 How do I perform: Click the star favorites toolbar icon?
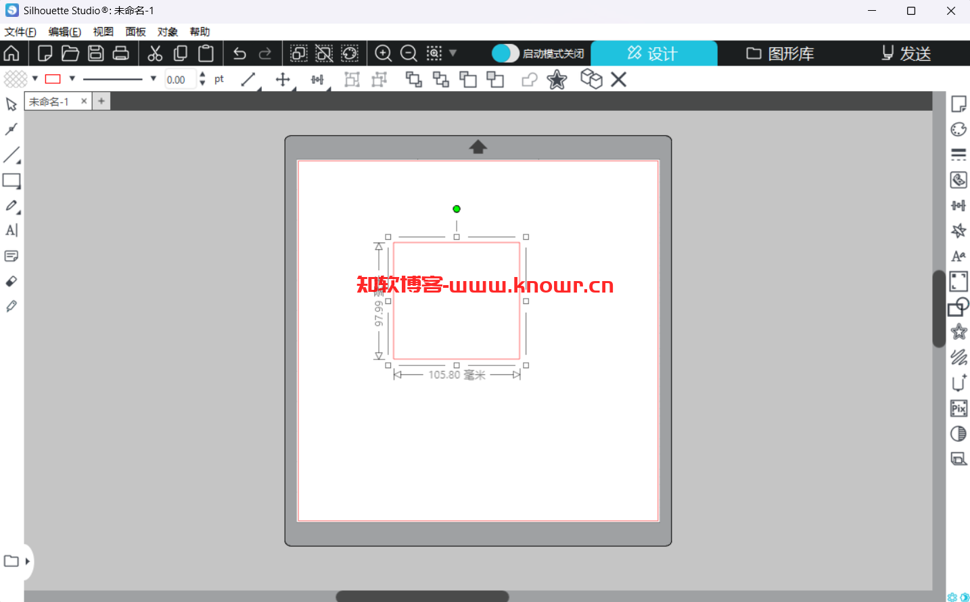coord(557,80)
